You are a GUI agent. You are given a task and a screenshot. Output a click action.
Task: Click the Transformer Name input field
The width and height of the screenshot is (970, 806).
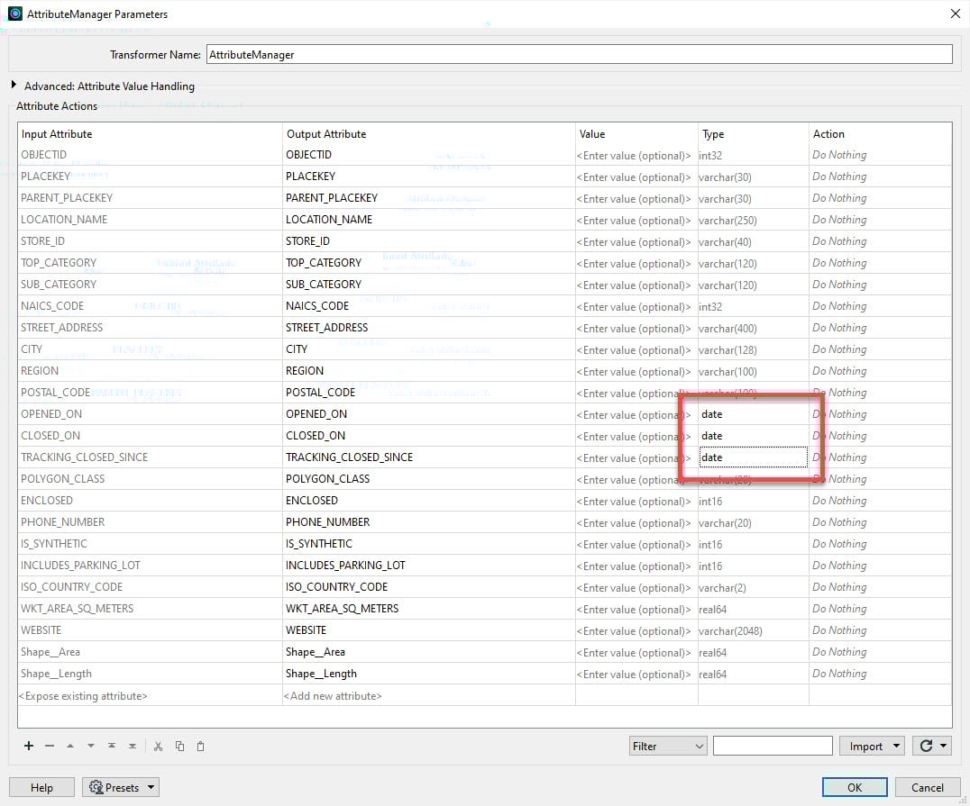coord(579,54)
